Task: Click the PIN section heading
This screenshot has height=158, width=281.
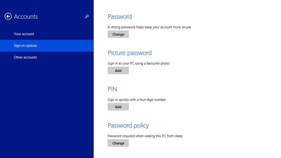Action: pyautogui.click(x=112, y=89)
